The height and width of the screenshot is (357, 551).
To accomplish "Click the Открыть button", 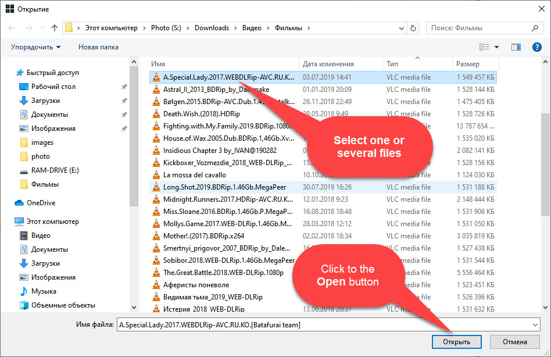I will pos(456,342).
